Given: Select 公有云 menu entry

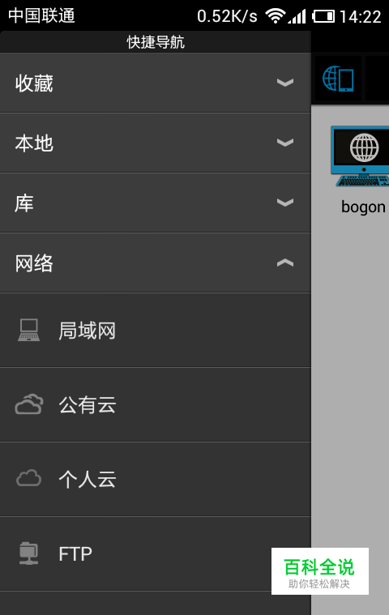Looking at the screenshot, I should 156,405.
